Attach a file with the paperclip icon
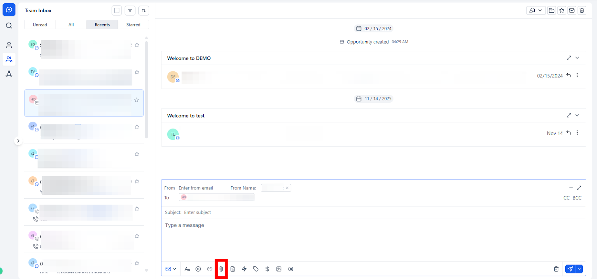 coord(221,269)
